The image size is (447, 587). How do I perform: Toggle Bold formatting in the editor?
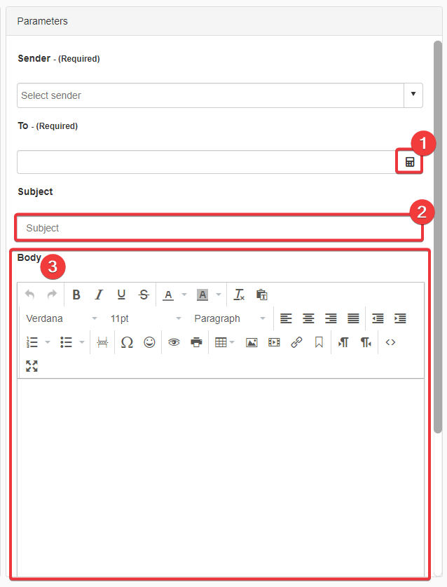pos(76,295)
